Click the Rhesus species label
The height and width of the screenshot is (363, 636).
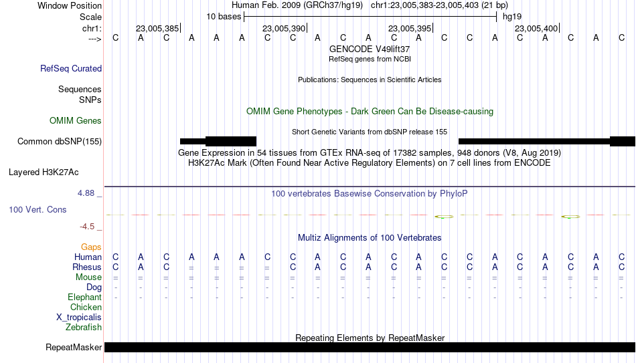coord(87,267)
